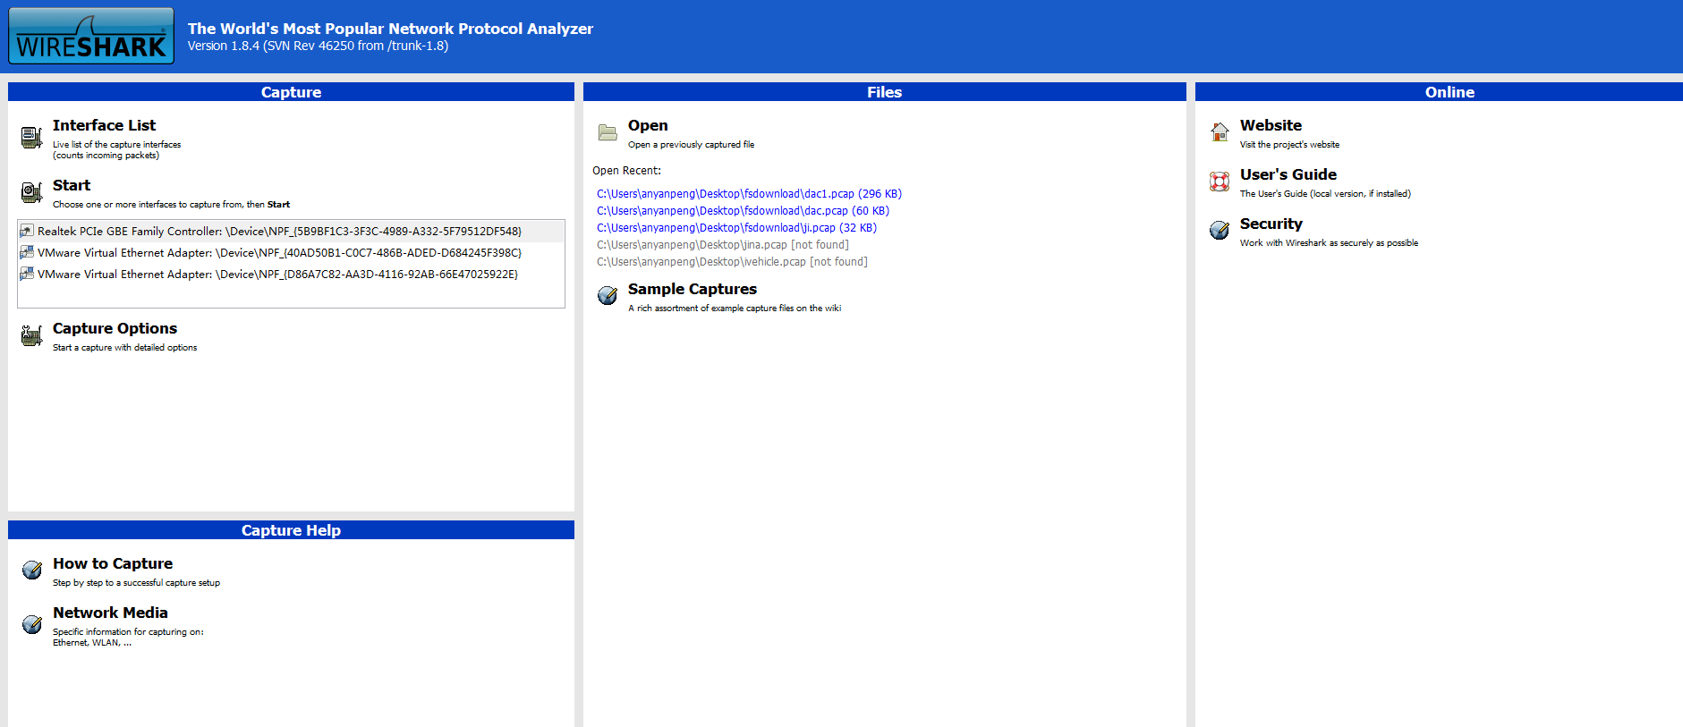Image resolution: width=1683 pixels, height=727 pixels.
Task: Click 'The World's Most Popular Network Protocol Analyzer' title
Action: coord(390,29)
